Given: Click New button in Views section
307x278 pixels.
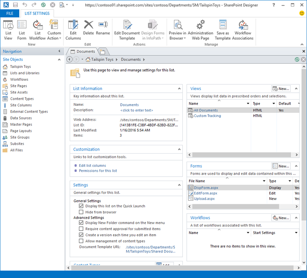Looking at the screenshot, I should [281, 89].
